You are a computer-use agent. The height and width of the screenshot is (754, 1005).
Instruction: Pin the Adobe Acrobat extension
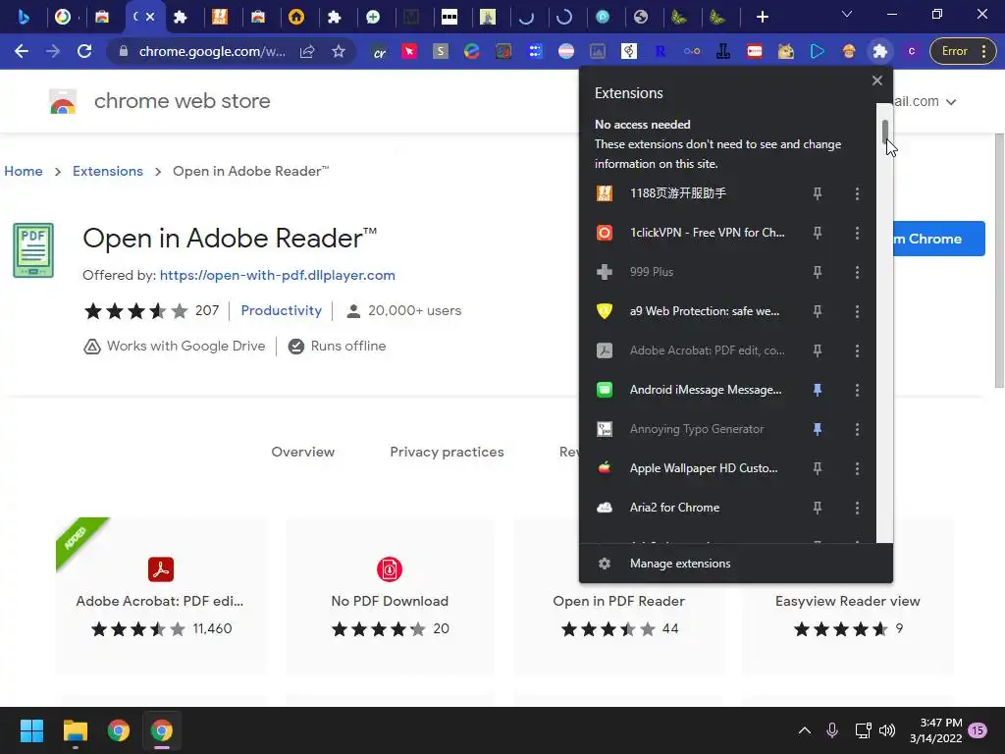click(x=818, y=350)
